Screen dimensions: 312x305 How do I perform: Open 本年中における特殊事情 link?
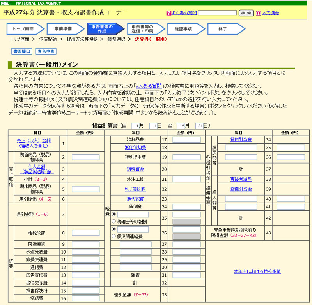click(257, 271)
